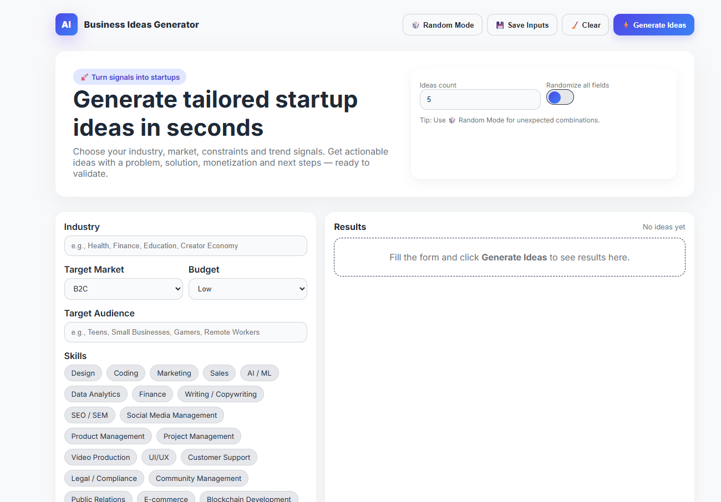Click the AI logo icon
721x502 pixels.
(x=66, y=24)
